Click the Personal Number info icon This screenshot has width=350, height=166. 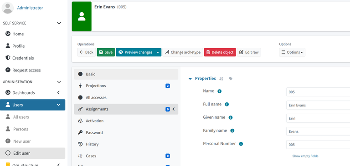click(x=241, y=144)
